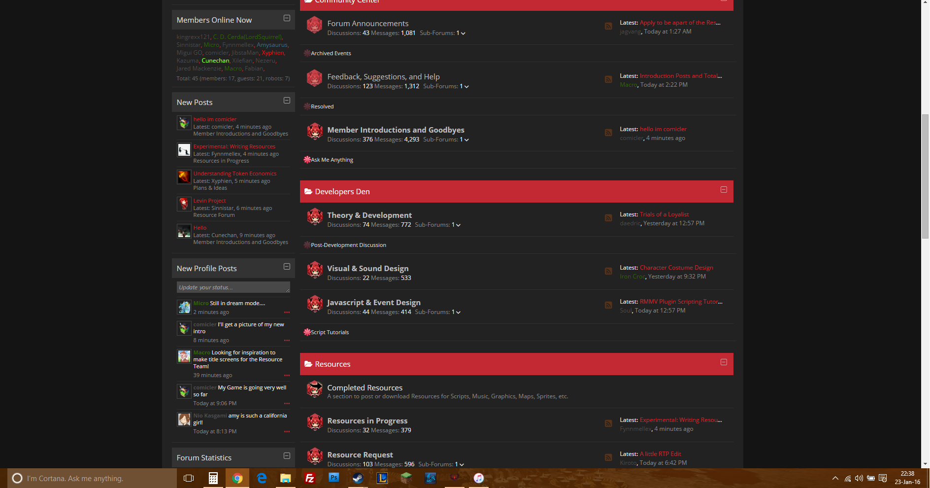Click the volume icon in system tray
Viewport: 930px width, 488px height.
pos(859,478)
